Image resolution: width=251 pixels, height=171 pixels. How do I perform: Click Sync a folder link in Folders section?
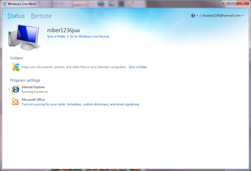point(138,67)
